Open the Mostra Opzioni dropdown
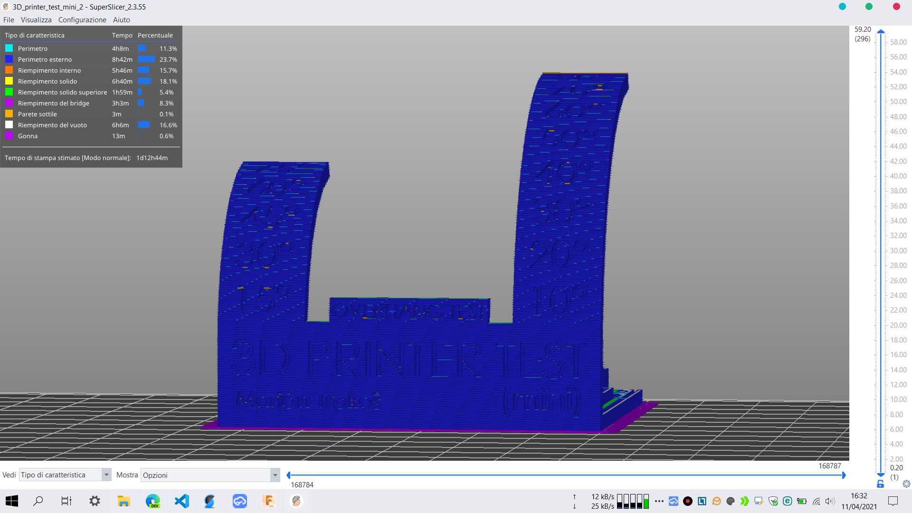The height and width of the screenshot is (513, 912). point(210,475)
